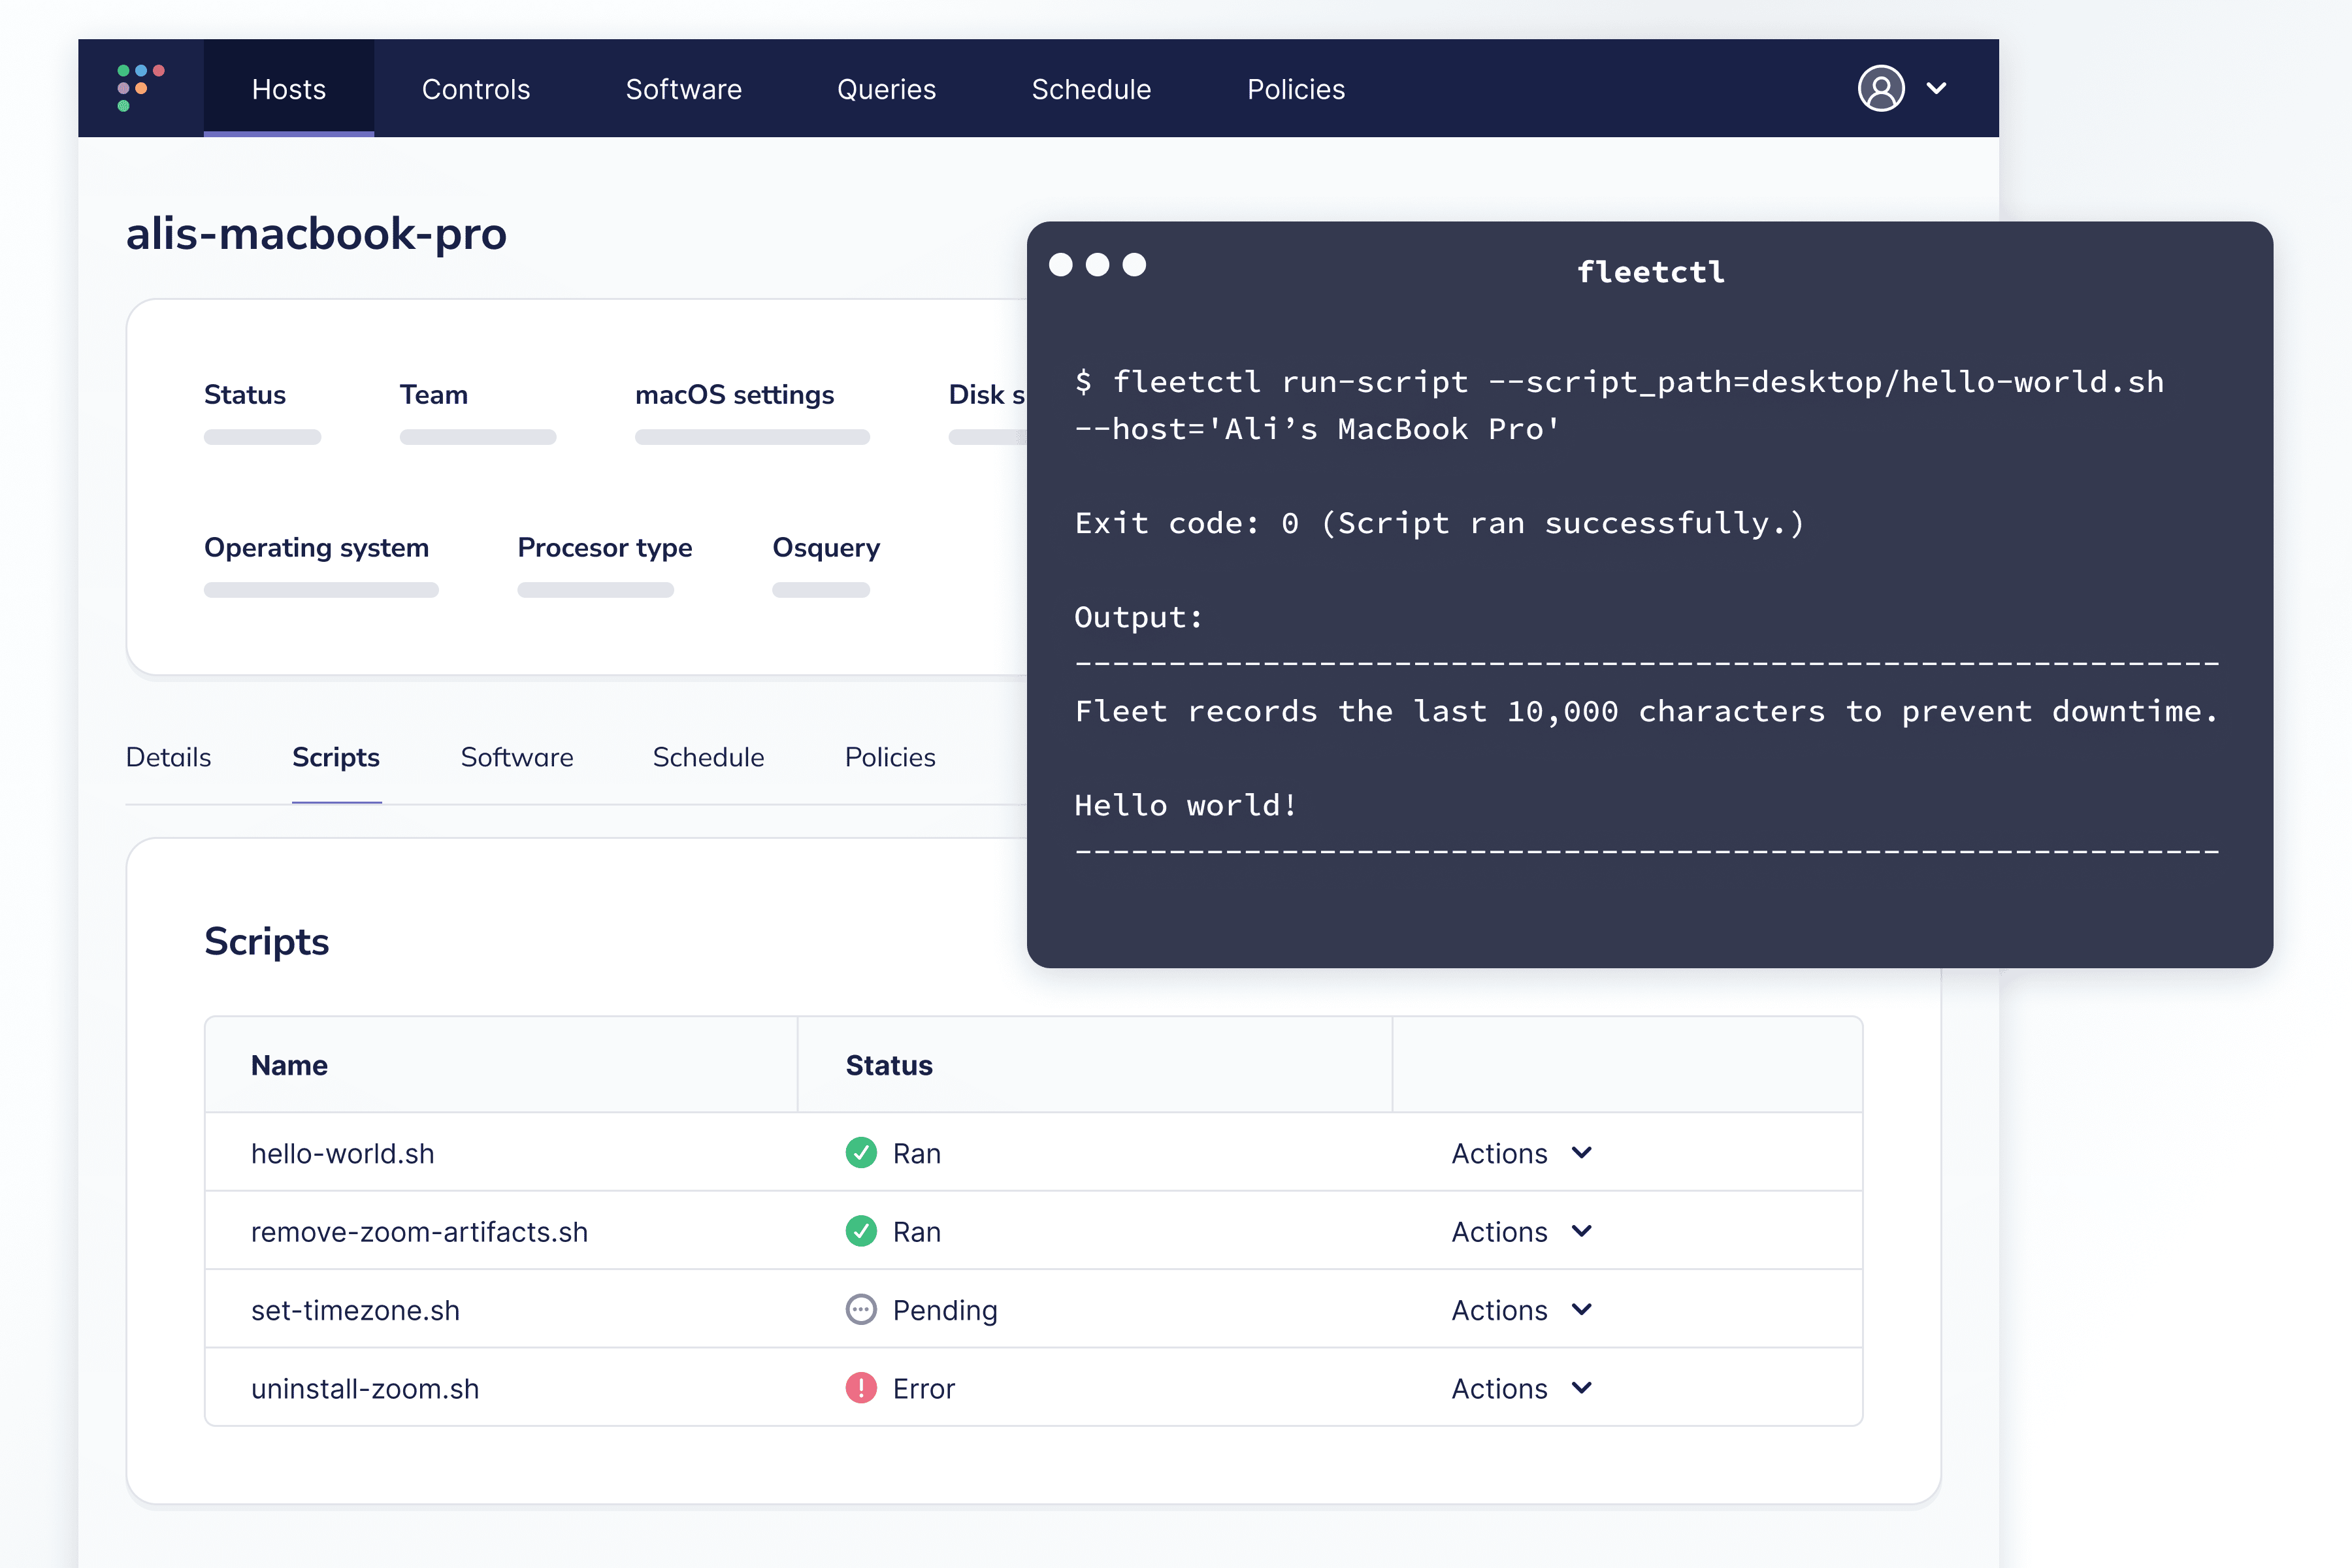Open Queries in the top navigation
The height and width of the screenshot is (1568, 2352).
[x=886, y=89]
